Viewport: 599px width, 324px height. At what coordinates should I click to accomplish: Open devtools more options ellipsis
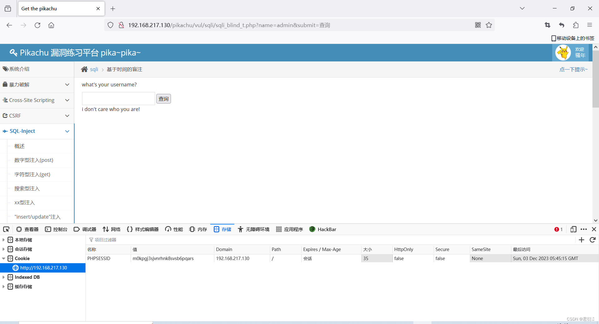point(584,230)
